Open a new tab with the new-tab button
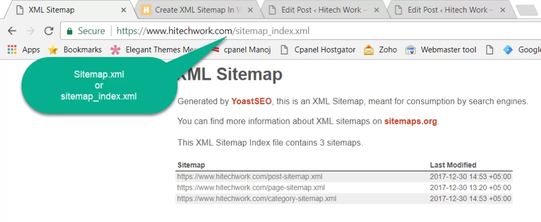Image resolution: width=541 pixels, height=222 pixels. [x=527, y=11]
